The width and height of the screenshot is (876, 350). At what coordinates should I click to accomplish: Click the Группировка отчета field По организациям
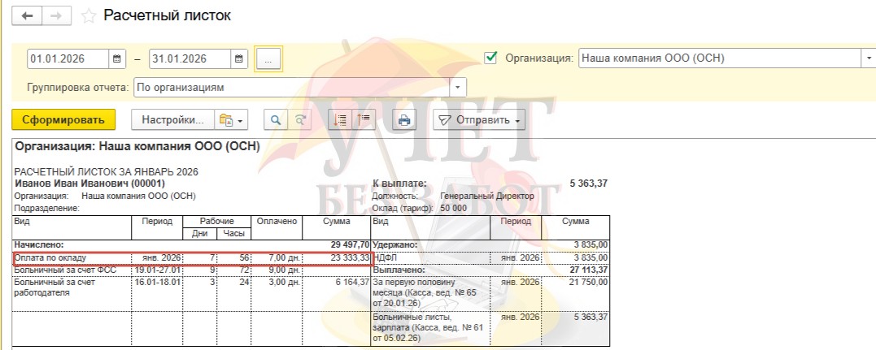coord(292,88)
